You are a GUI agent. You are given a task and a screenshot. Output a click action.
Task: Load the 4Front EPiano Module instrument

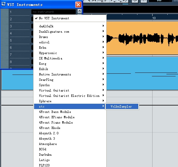pyautogui.click(x=70, y=117)
